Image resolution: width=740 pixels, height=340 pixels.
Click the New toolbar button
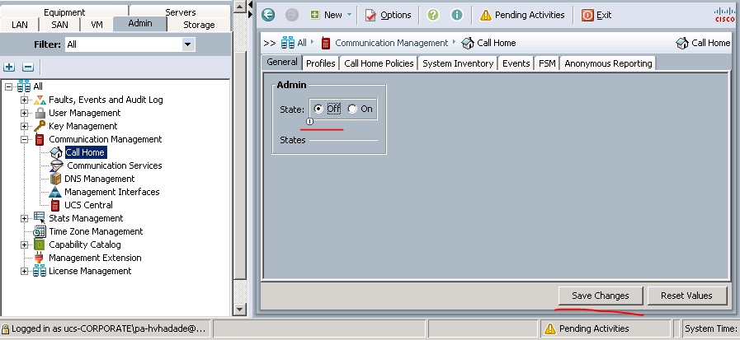tap(326, 15)
